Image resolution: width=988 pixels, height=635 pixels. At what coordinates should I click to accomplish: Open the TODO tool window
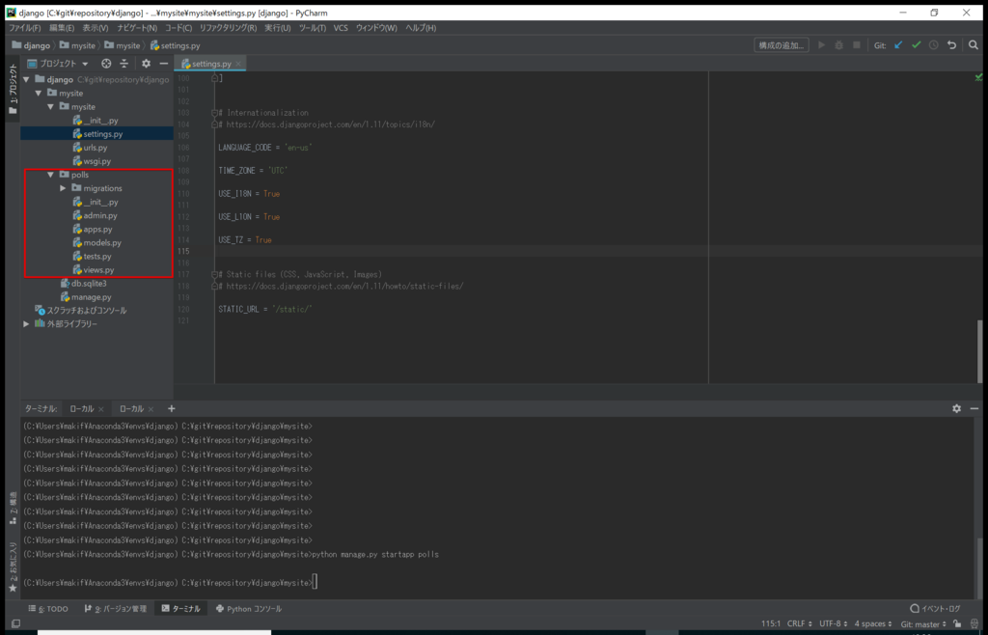[x=48, y=609]
